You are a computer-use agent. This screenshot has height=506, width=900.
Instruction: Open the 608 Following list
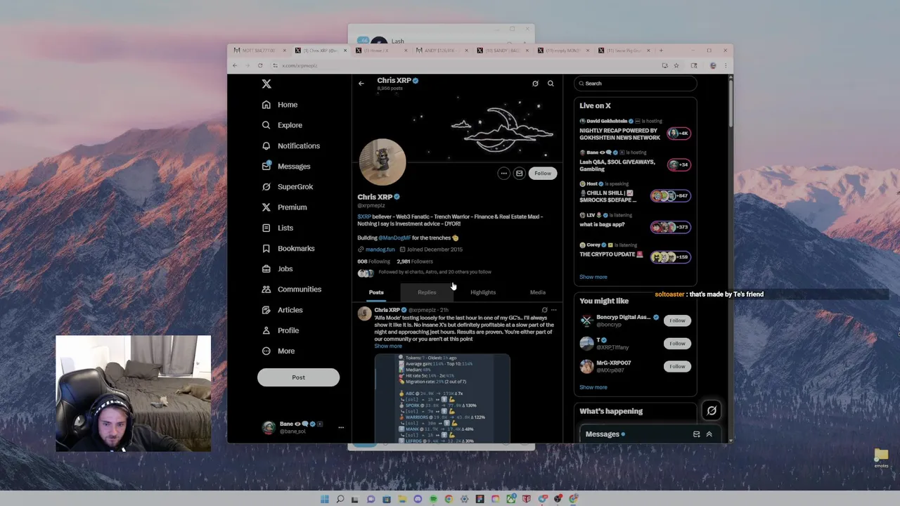[x=373, y=261]
